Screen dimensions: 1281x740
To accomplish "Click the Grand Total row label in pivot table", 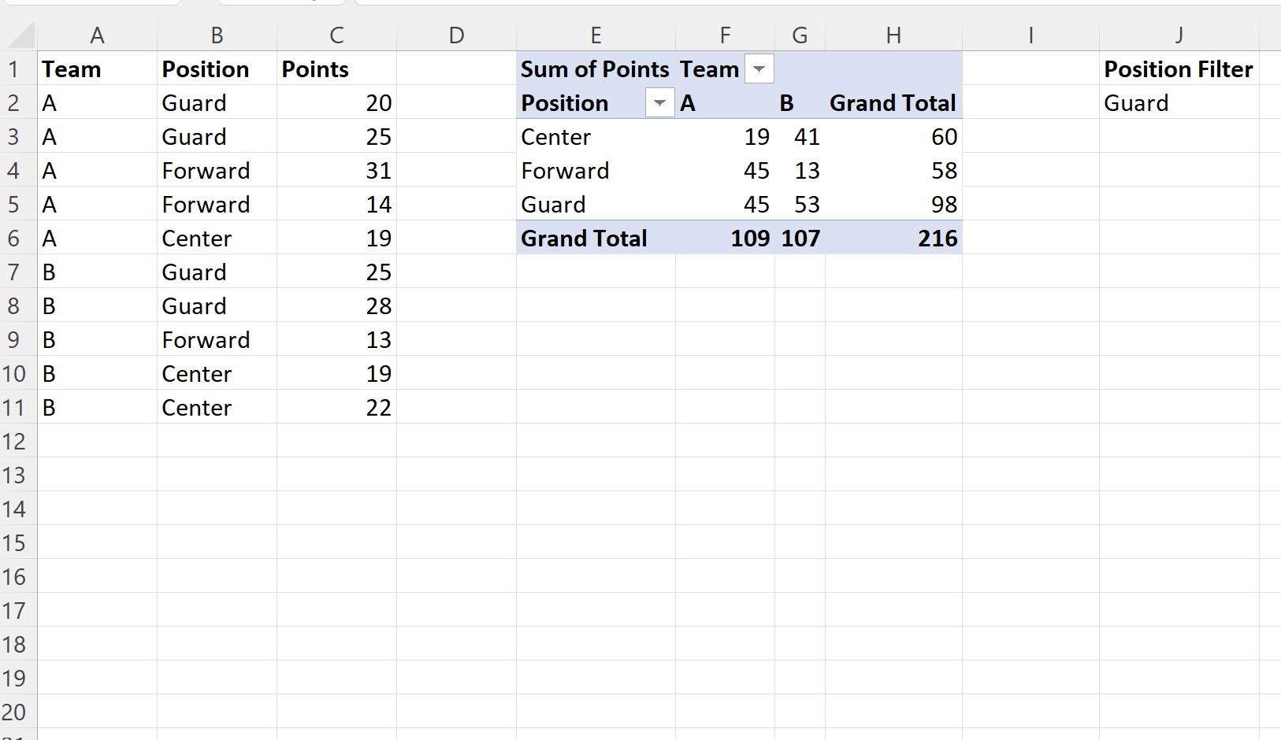I will point(584,239).
